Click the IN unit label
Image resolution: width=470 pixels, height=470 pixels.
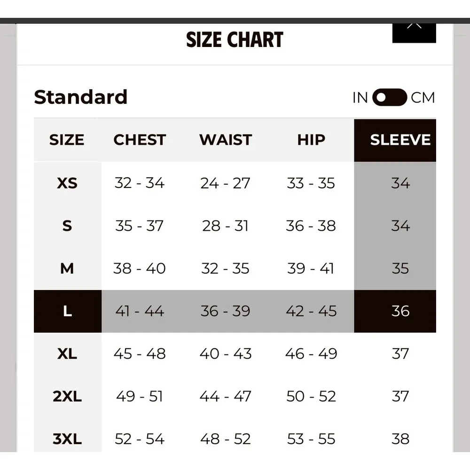360,97
